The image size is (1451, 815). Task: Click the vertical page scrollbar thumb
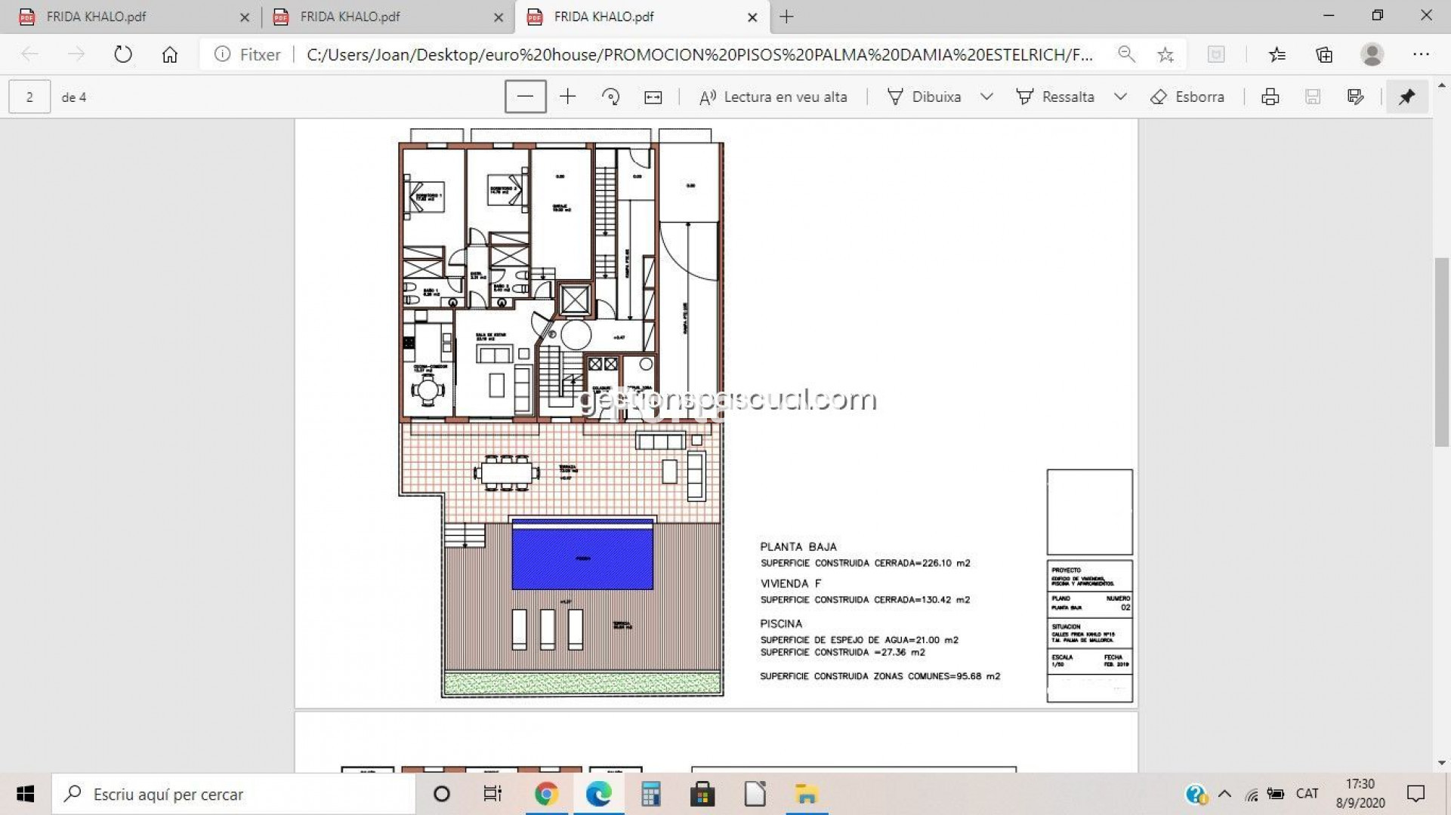[x=1441, y=351]
